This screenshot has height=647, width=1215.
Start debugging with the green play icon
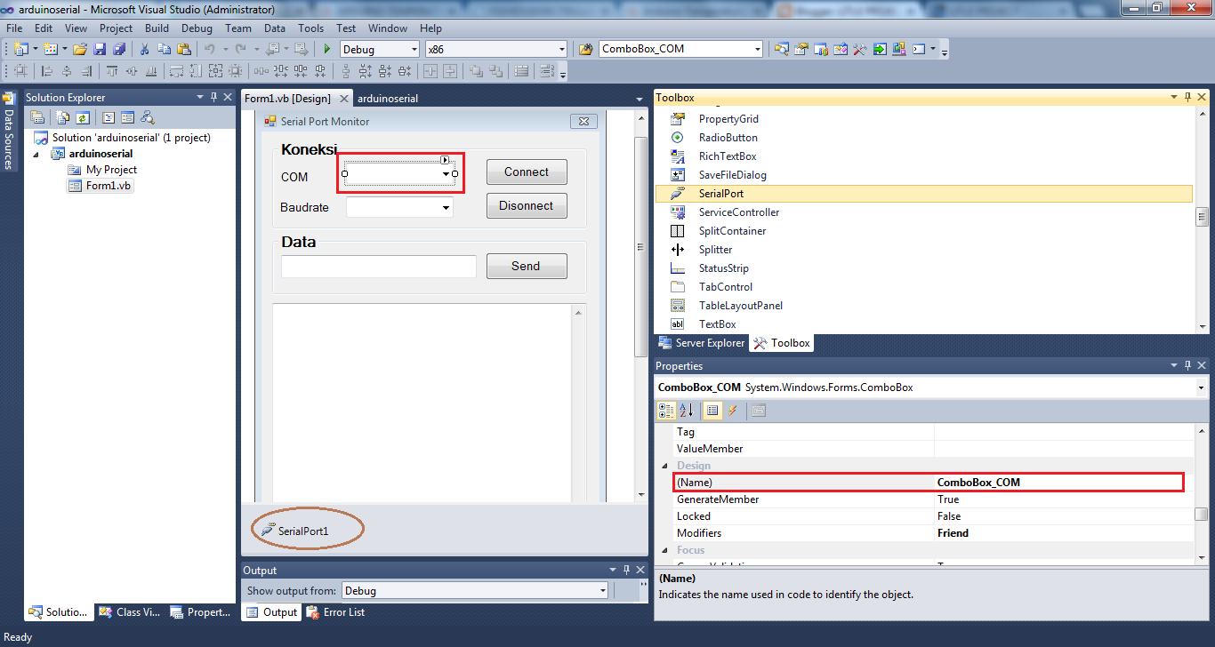coord(327,49)
